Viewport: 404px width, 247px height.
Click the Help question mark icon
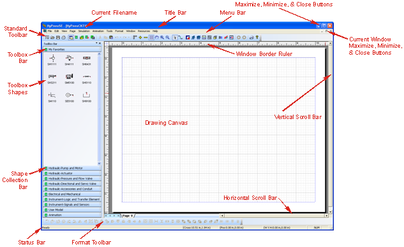(x=257, y=38)
